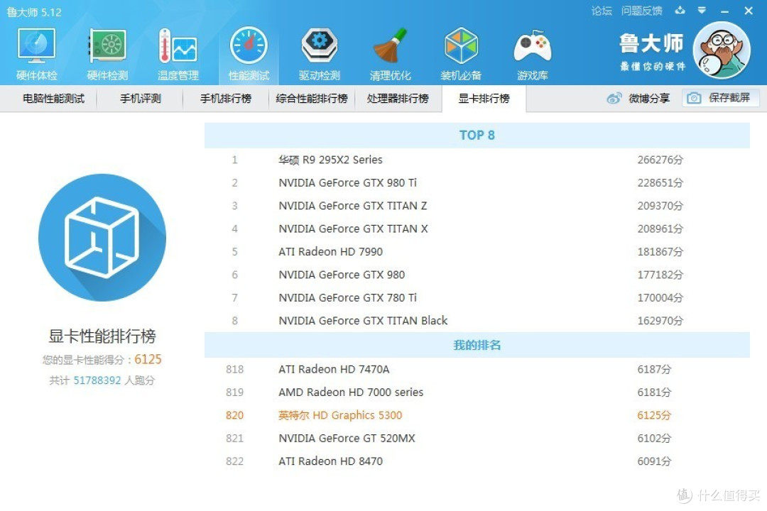Select the NVIDIA GeForce GTX 980 entry ranked 6
Image resolution: width=767 pixels, height=511 pixels.
(x=477, y=275)
